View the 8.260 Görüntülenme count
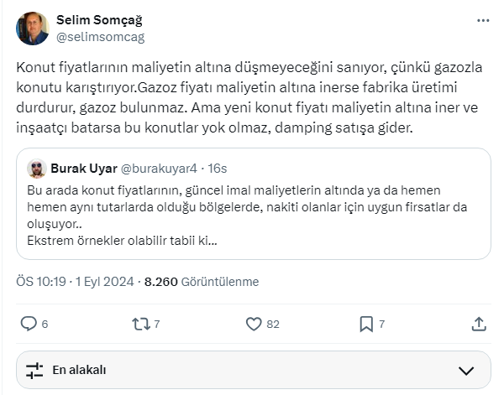This screenshot has width=504, height=395. click(x=202, y=282)
